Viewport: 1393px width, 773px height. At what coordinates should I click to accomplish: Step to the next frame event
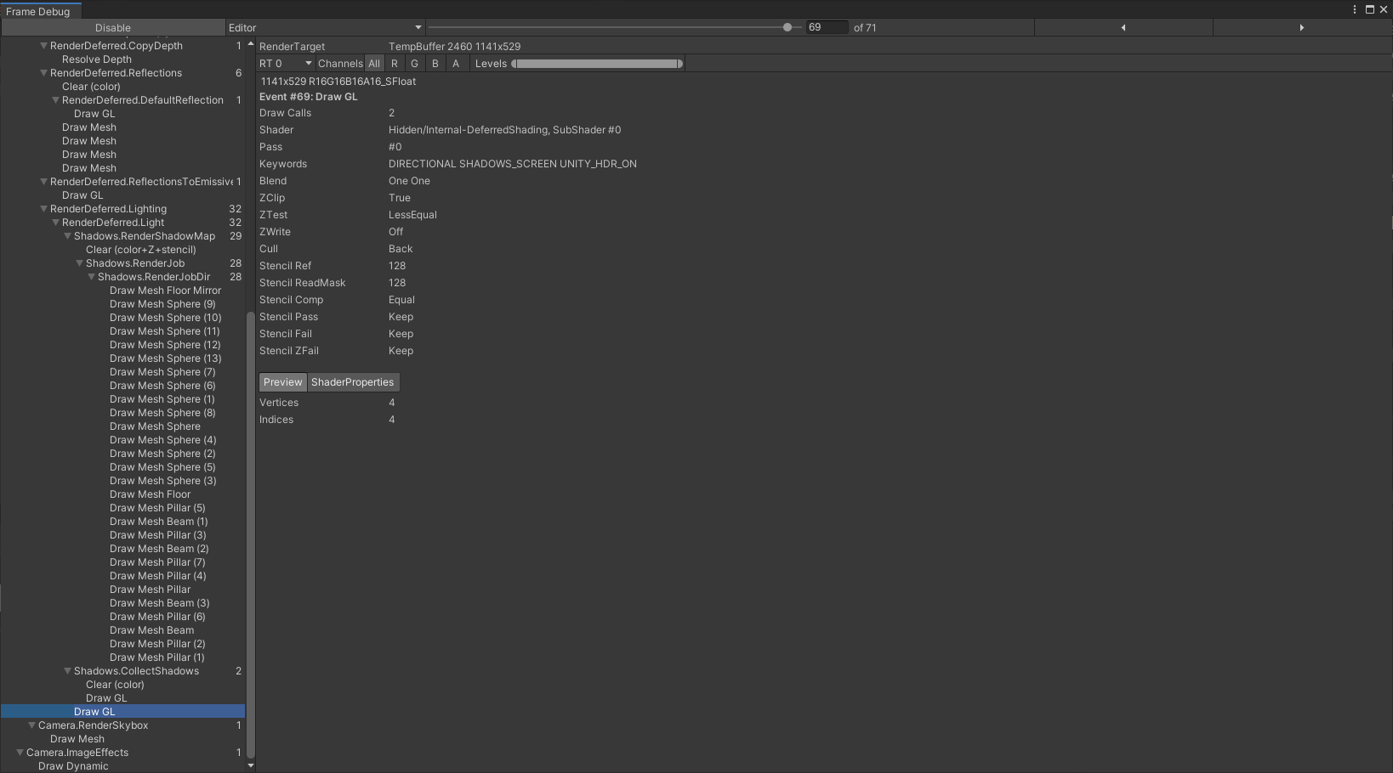click(x=1301, y=28)
